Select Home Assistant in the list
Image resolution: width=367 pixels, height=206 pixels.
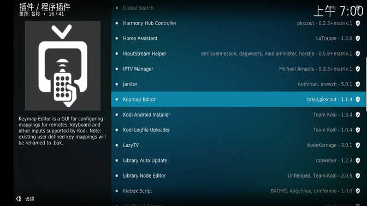(238, 38)
